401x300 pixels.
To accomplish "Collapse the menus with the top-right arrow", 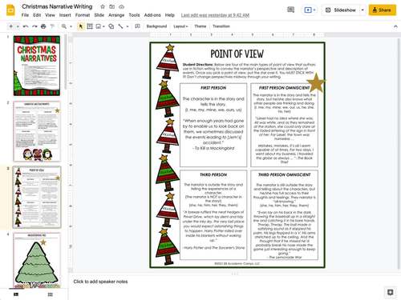I will pyautogui.click(x=395, y=26).
